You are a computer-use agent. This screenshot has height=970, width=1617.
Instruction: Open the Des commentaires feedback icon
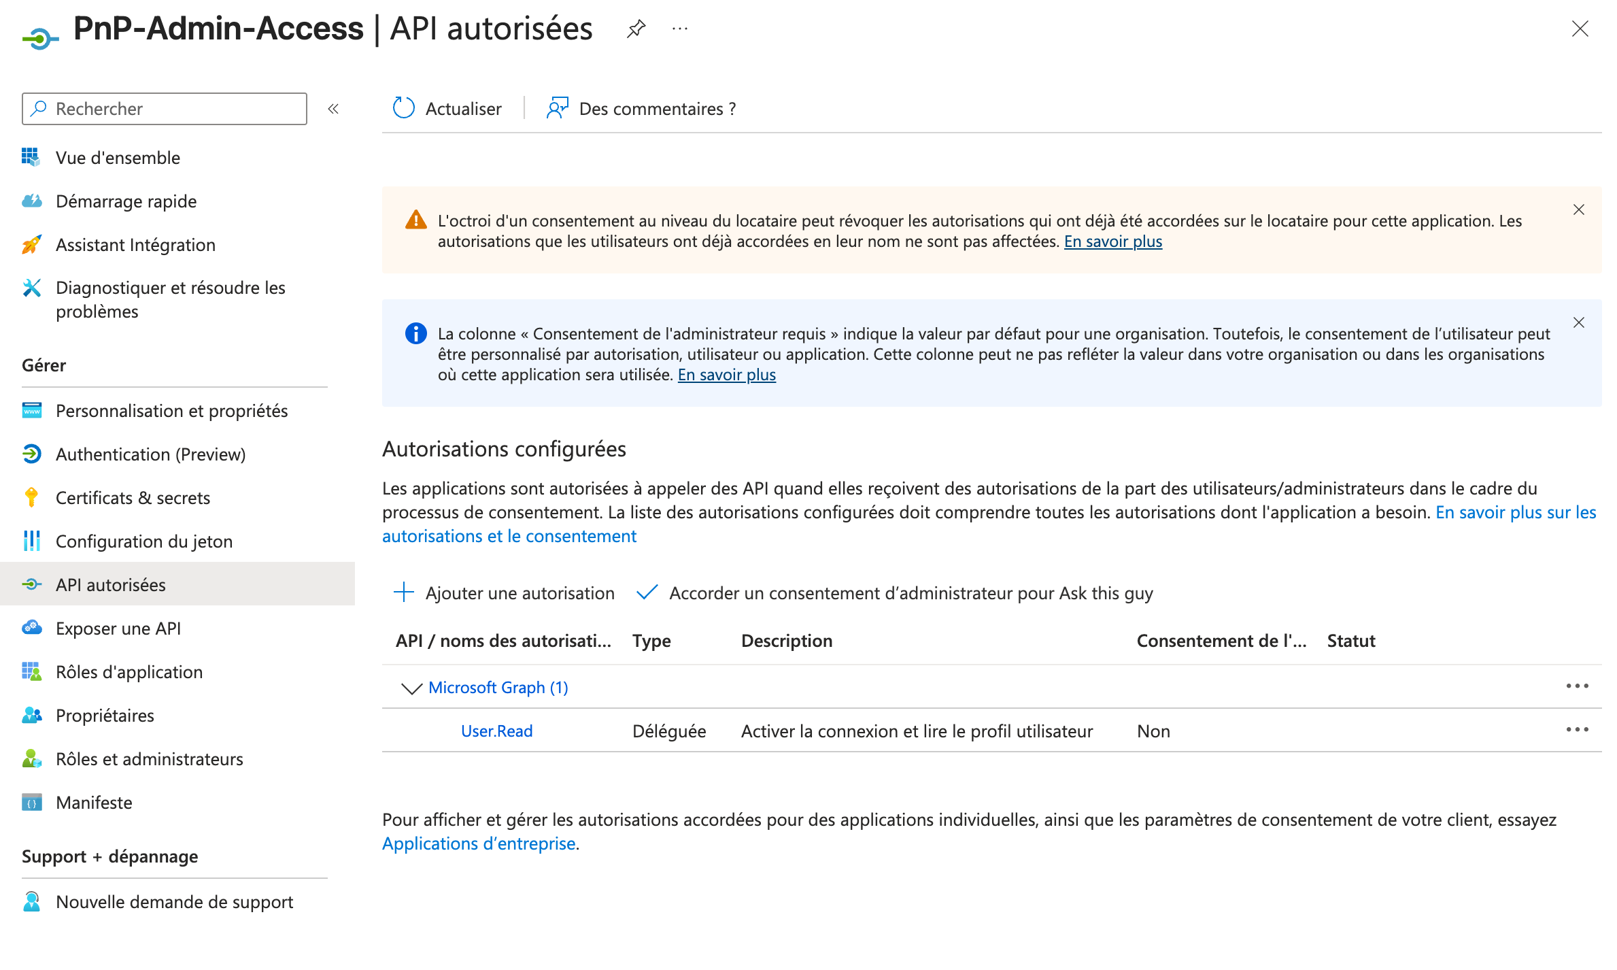(x=558, y=108)
